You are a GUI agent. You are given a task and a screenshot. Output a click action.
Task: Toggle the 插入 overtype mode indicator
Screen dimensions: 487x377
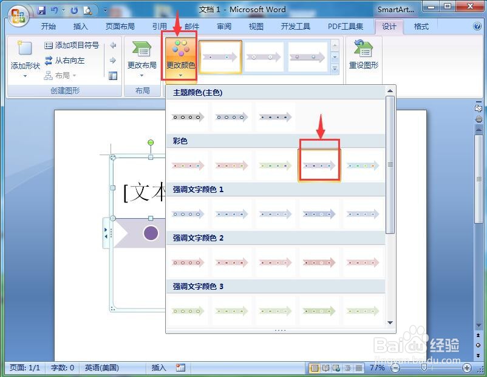tap(158, 368)
